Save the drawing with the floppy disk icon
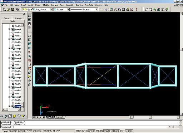Screen dimensions: 183x133 13,10
